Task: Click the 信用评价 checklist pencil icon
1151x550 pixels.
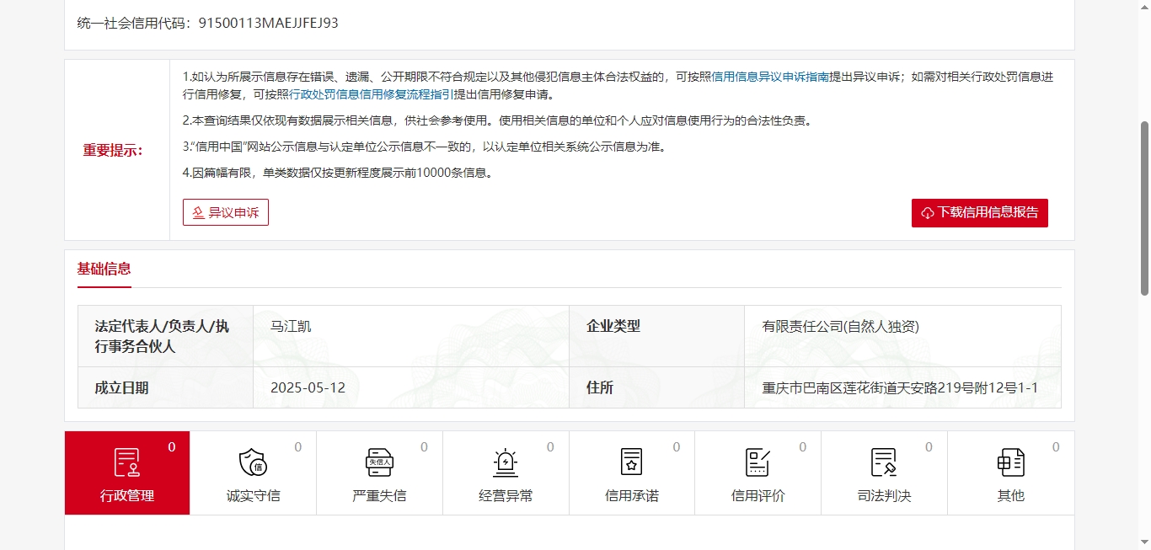Action: [x=758, y=462]
